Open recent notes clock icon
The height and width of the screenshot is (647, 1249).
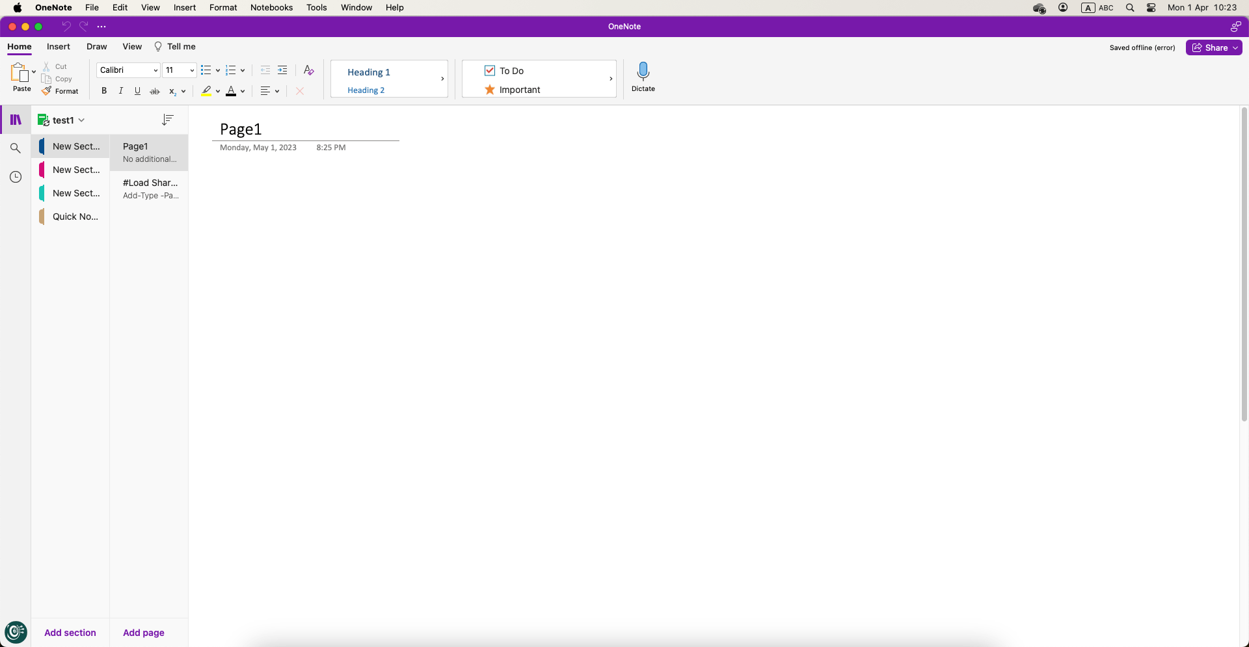pos(16,177)
